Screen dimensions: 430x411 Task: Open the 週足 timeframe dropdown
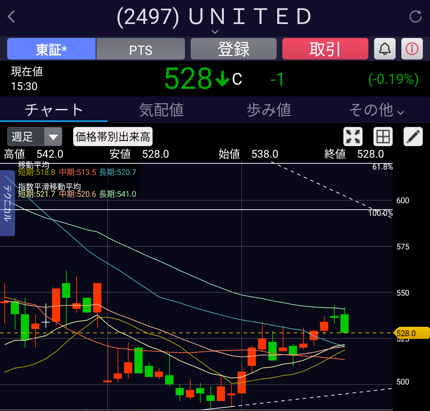[35, 137]
